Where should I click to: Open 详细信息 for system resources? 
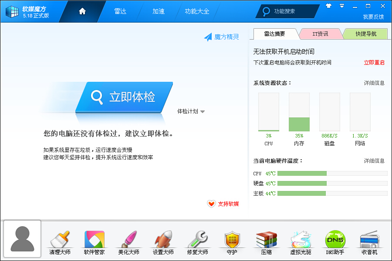(373, 81)
